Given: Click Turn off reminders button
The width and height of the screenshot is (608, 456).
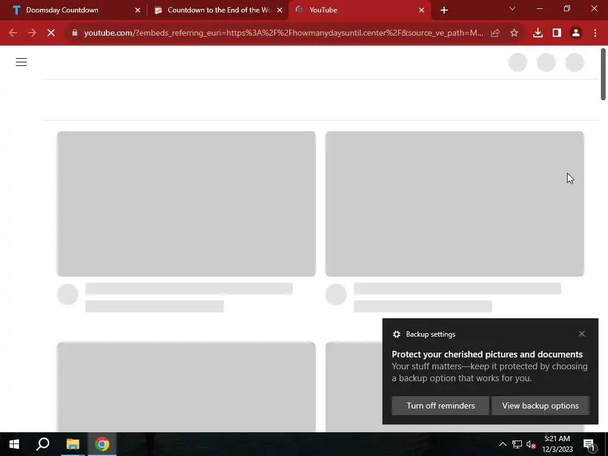Looking at the screenshot, I should pyautogui.click(x=441, y=406).
